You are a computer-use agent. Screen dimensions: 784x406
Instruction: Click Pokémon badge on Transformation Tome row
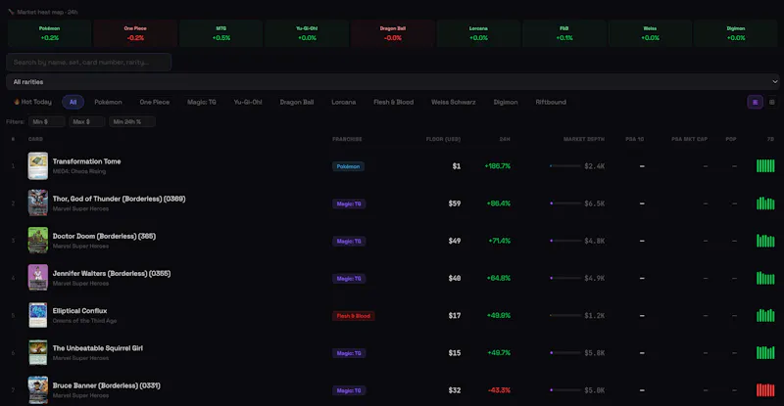tap(348, 166)
